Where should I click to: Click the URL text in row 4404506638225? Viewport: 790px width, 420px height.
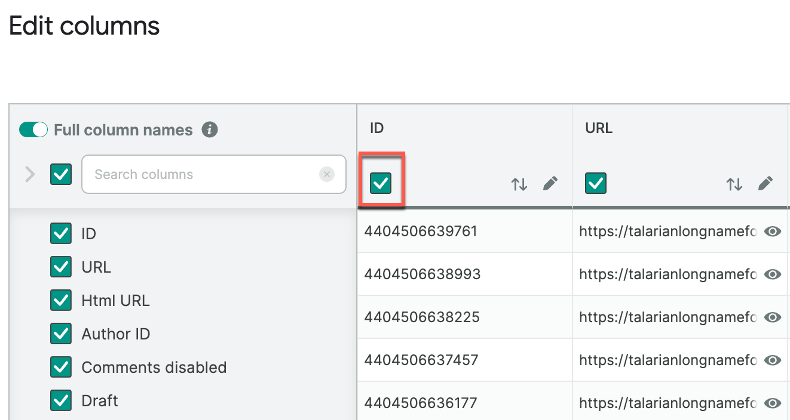tap(668, 317)
